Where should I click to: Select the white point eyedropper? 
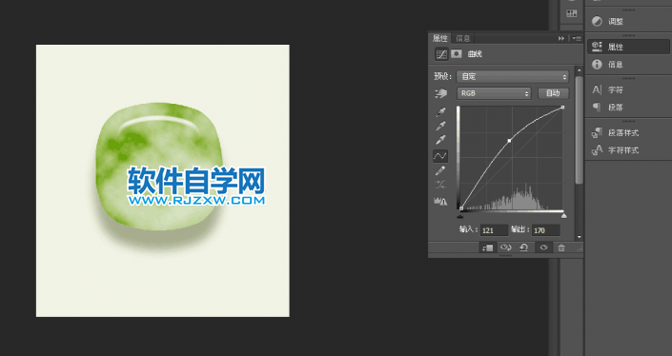[x=440, y=140]
